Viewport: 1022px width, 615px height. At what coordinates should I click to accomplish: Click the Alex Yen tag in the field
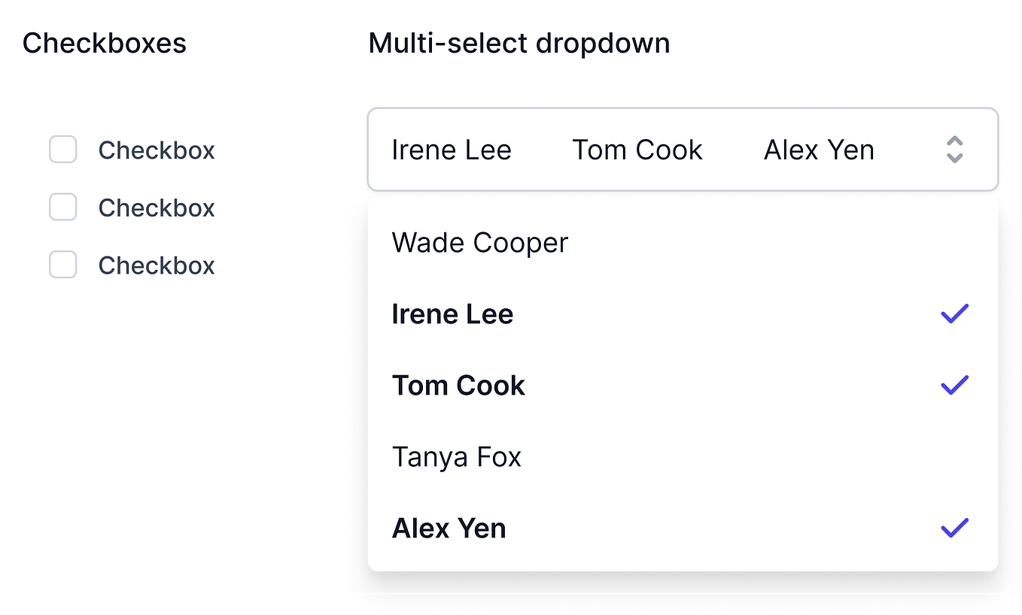[819, 150]
